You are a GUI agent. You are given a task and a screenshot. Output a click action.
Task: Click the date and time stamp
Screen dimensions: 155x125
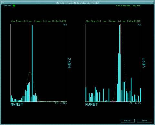tap(129, 6)
